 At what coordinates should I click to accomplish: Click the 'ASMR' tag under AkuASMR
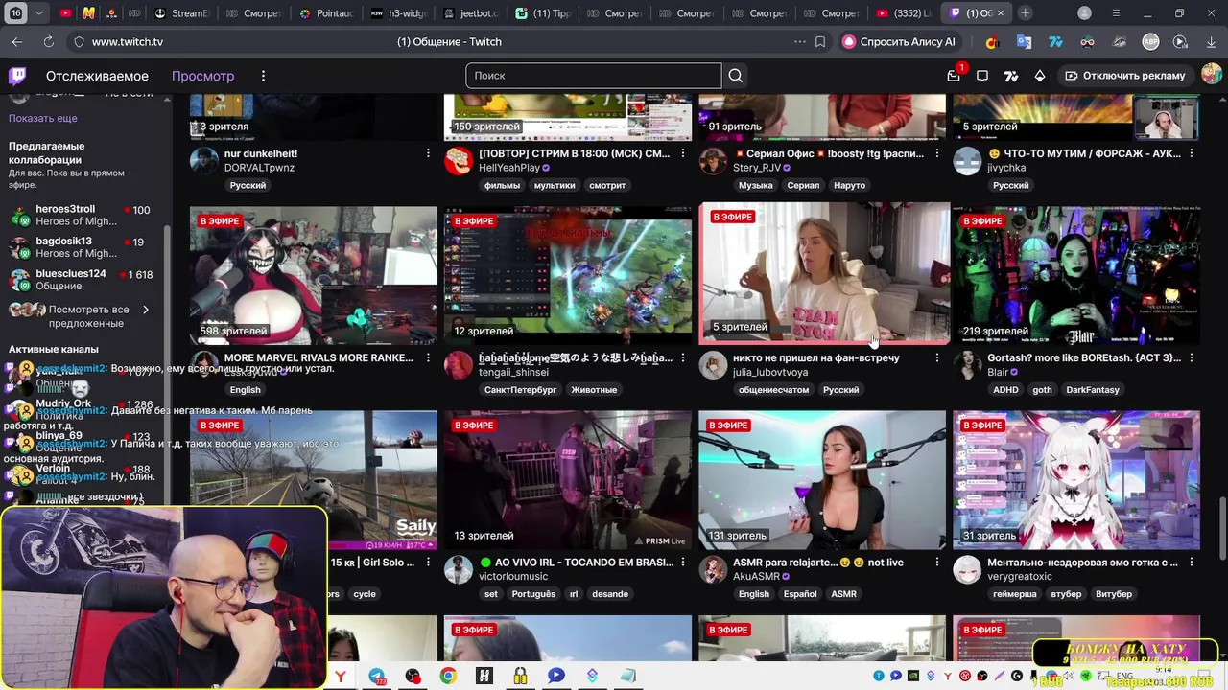(x=843, y=594)
